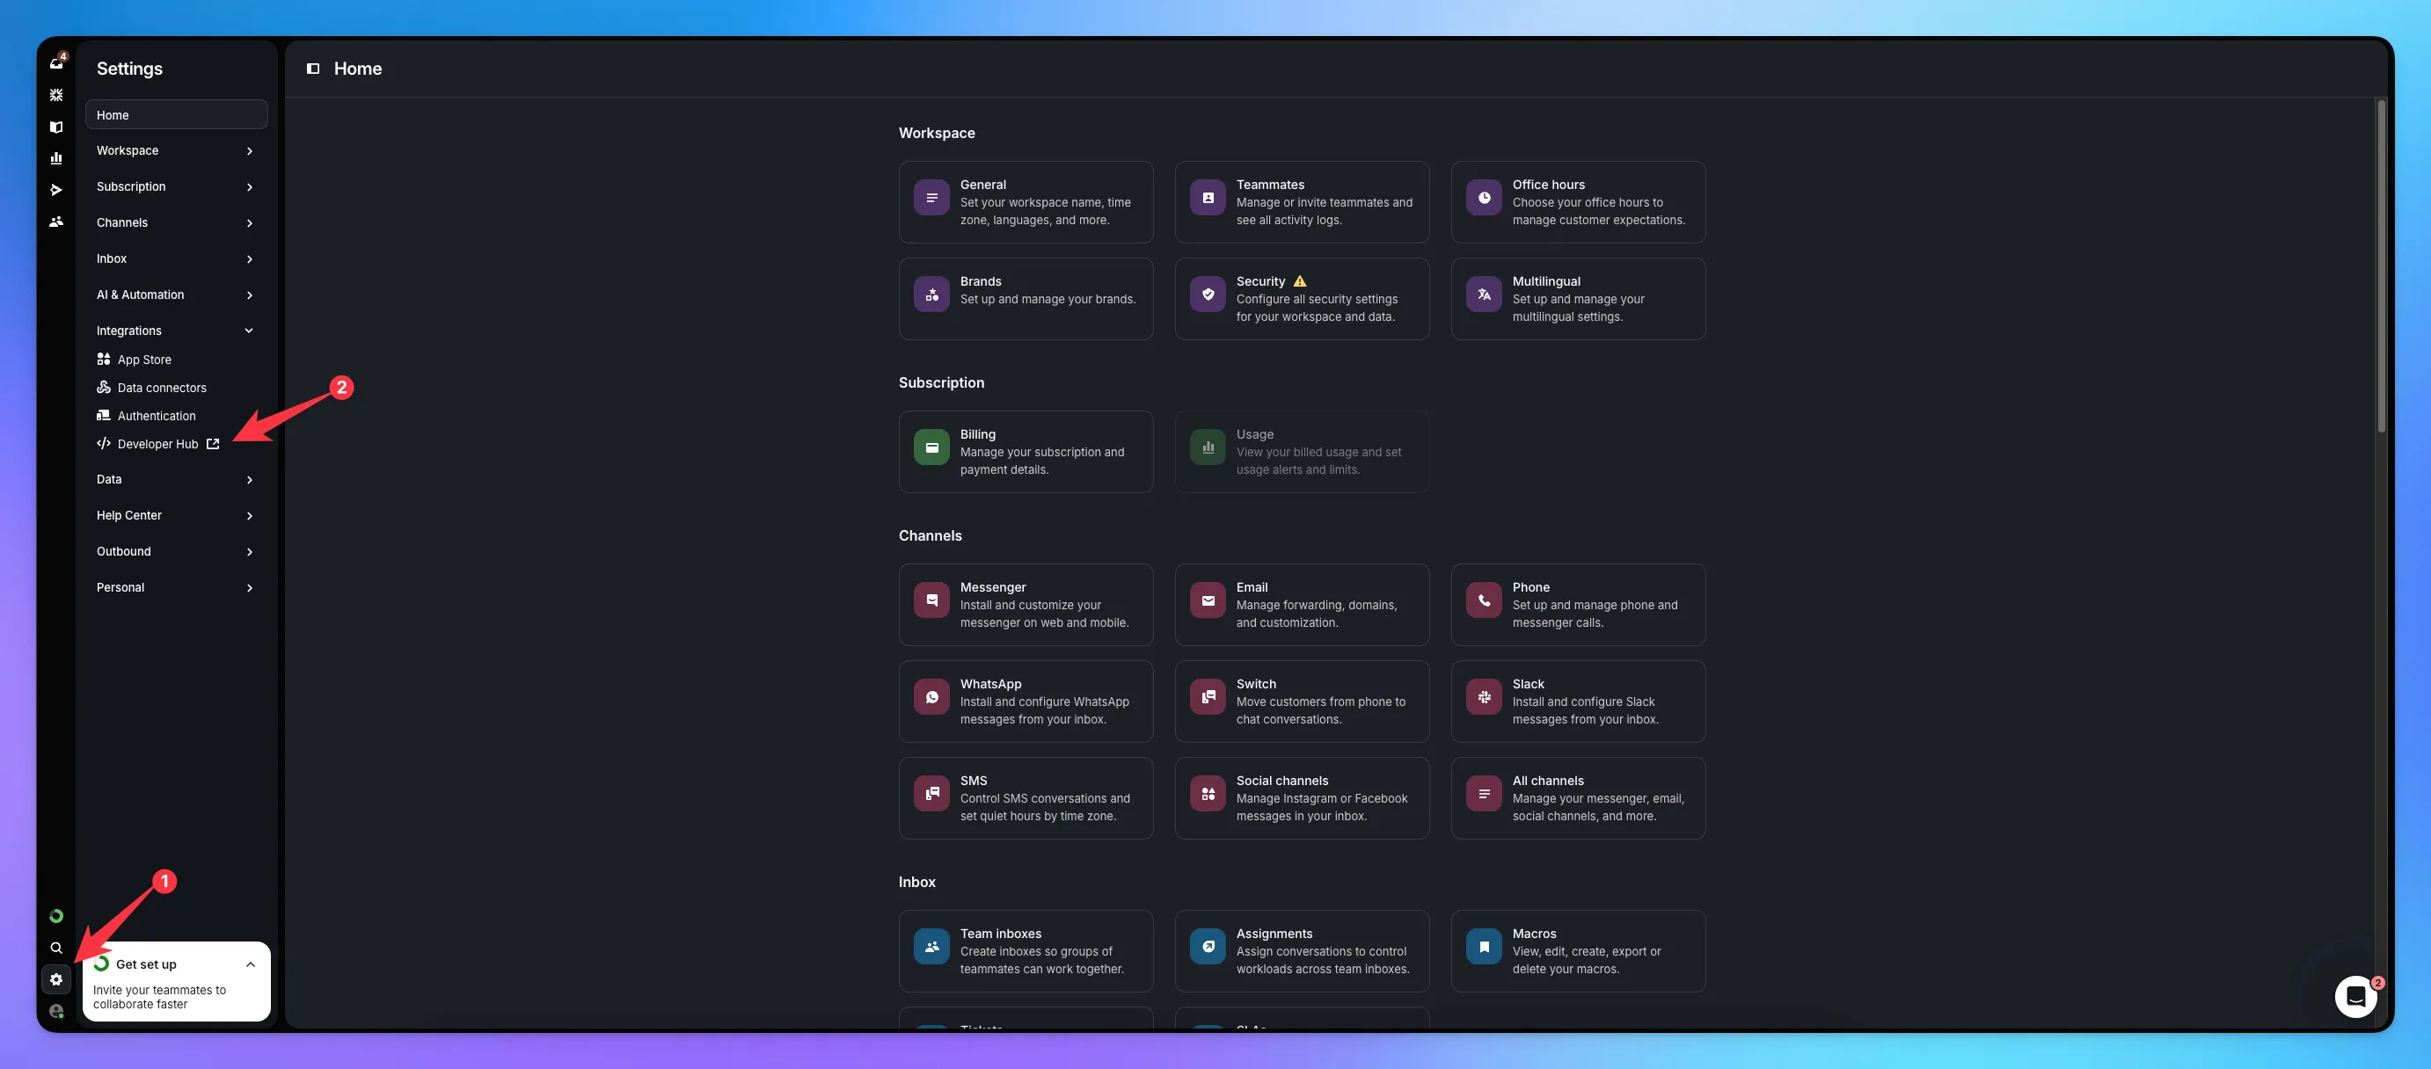The height and width of the screenshot is (1069, 2431).
Task: Open the WhatsApp channel card
Action: (1026, 701)
